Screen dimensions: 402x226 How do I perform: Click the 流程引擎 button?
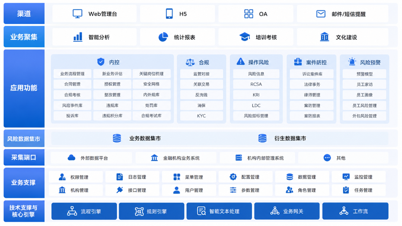click(84, 211)
